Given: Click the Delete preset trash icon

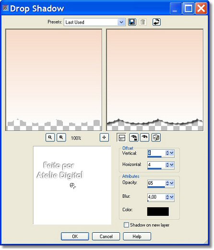Looking at the screenshot, I should (143, 22).
